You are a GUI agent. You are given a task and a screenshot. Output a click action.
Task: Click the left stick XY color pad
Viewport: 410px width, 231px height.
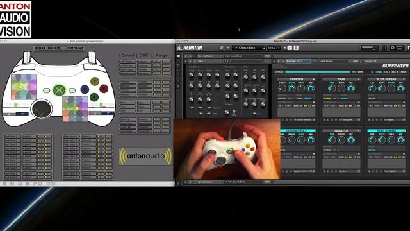(x=24, y=87)
